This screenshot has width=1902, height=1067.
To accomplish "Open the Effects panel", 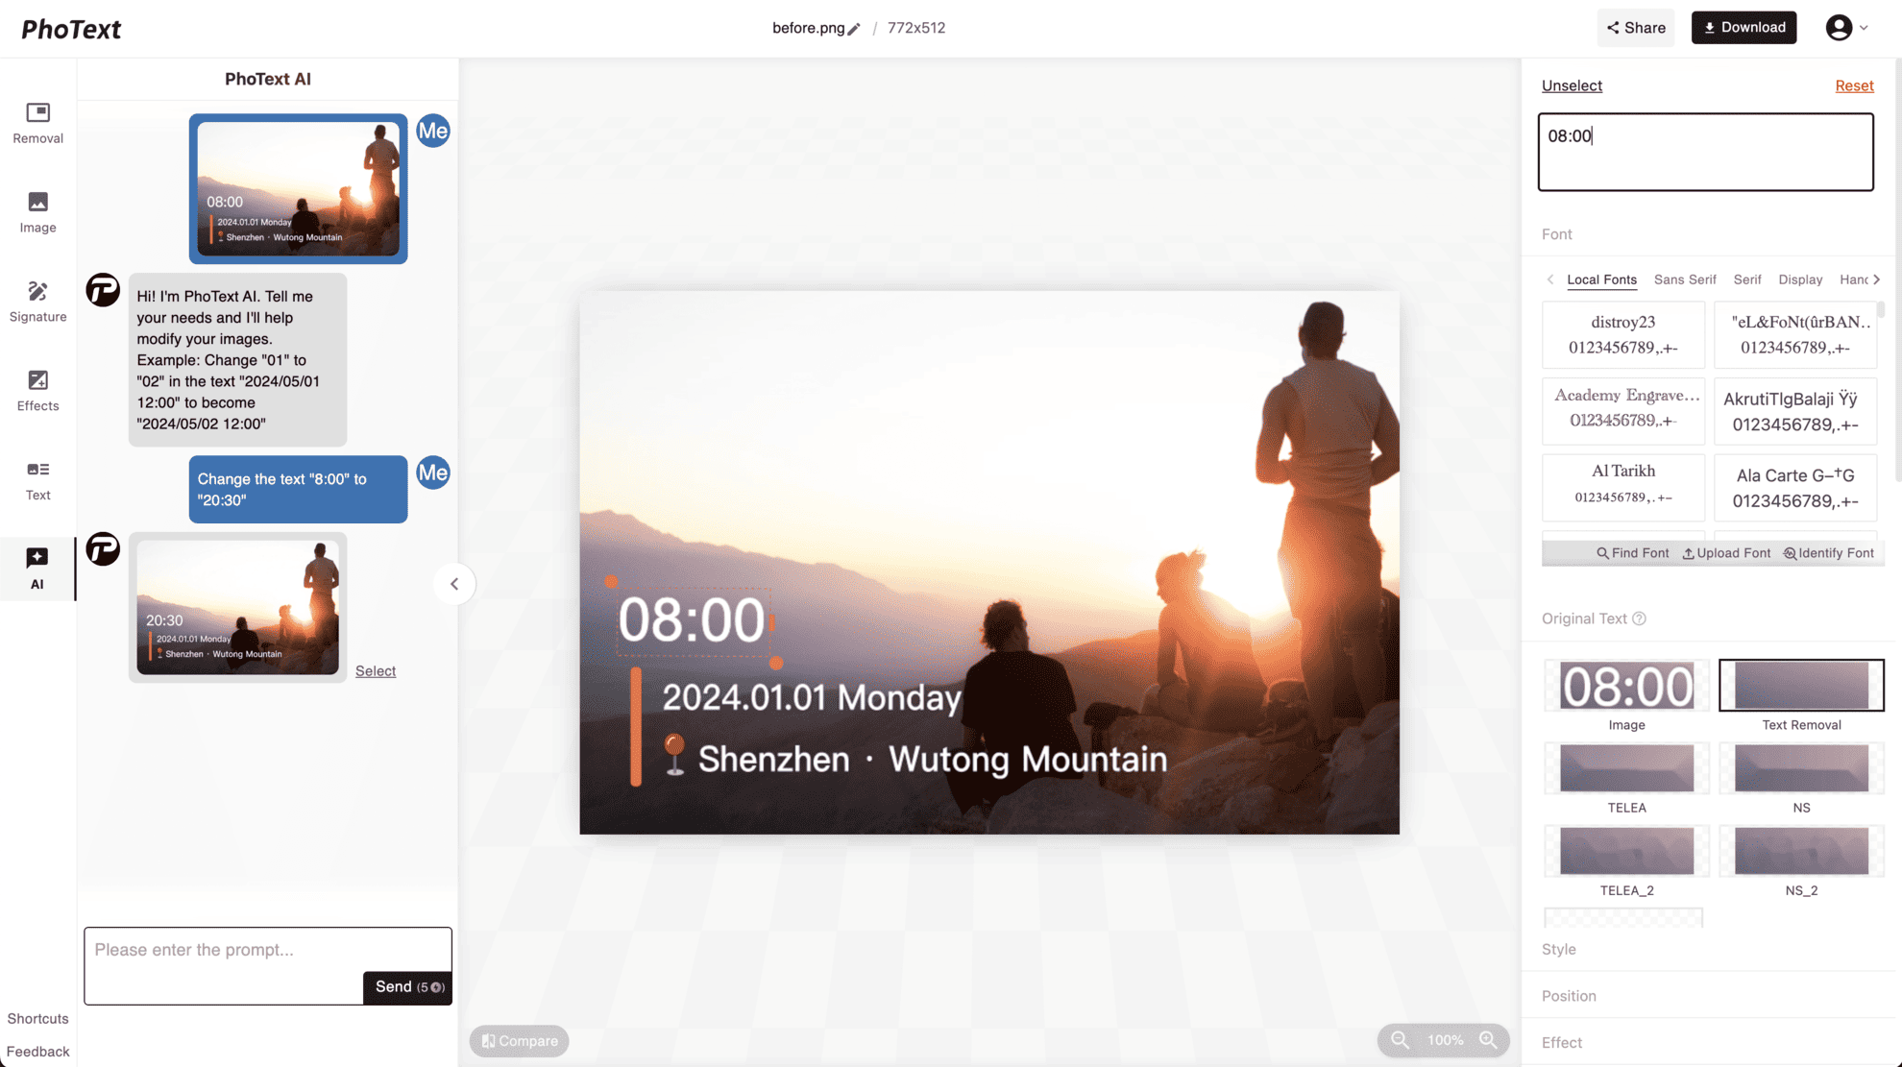I will click(37, 390).
